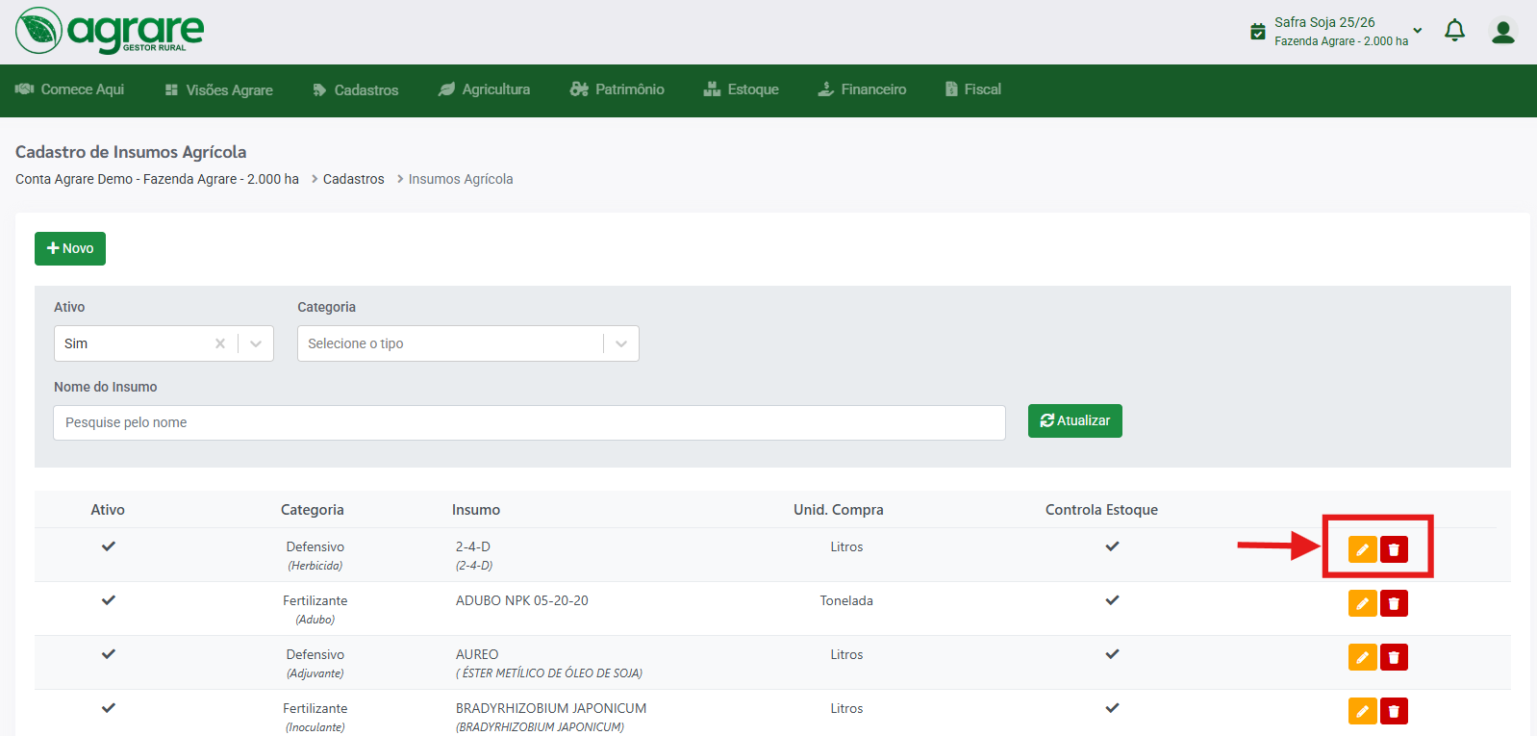Click the Controla Estoque checkmark of 2-4-D

click(1112, 546)
